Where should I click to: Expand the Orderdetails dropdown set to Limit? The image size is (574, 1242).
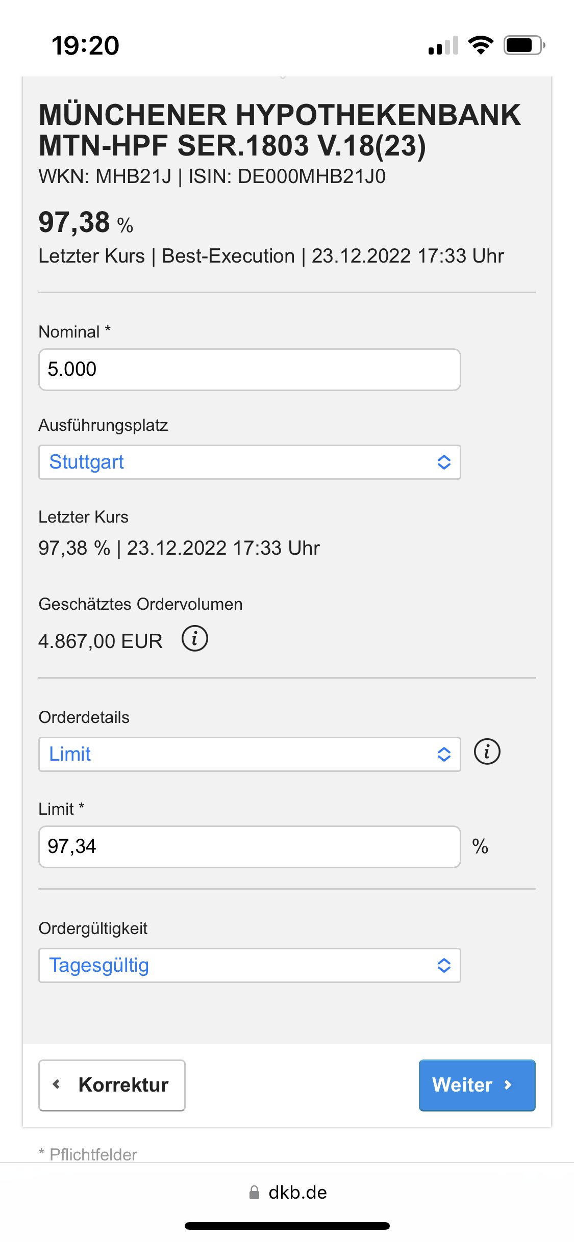(249, 754)
